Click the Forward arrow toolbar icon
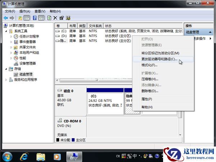This screenshot has width=216, height=162. point(12,18)
